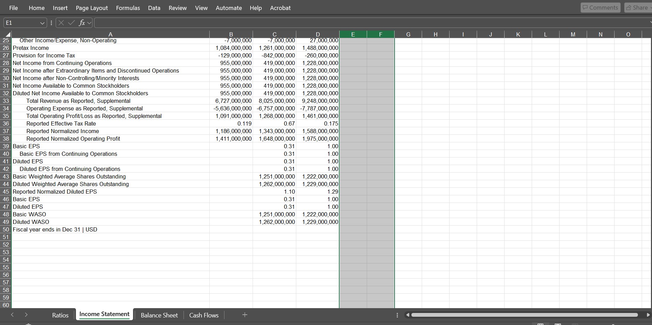Screen dimensions: 652x325
Task: Click the right sheet-navigation arrow
Action: (26, 315)
